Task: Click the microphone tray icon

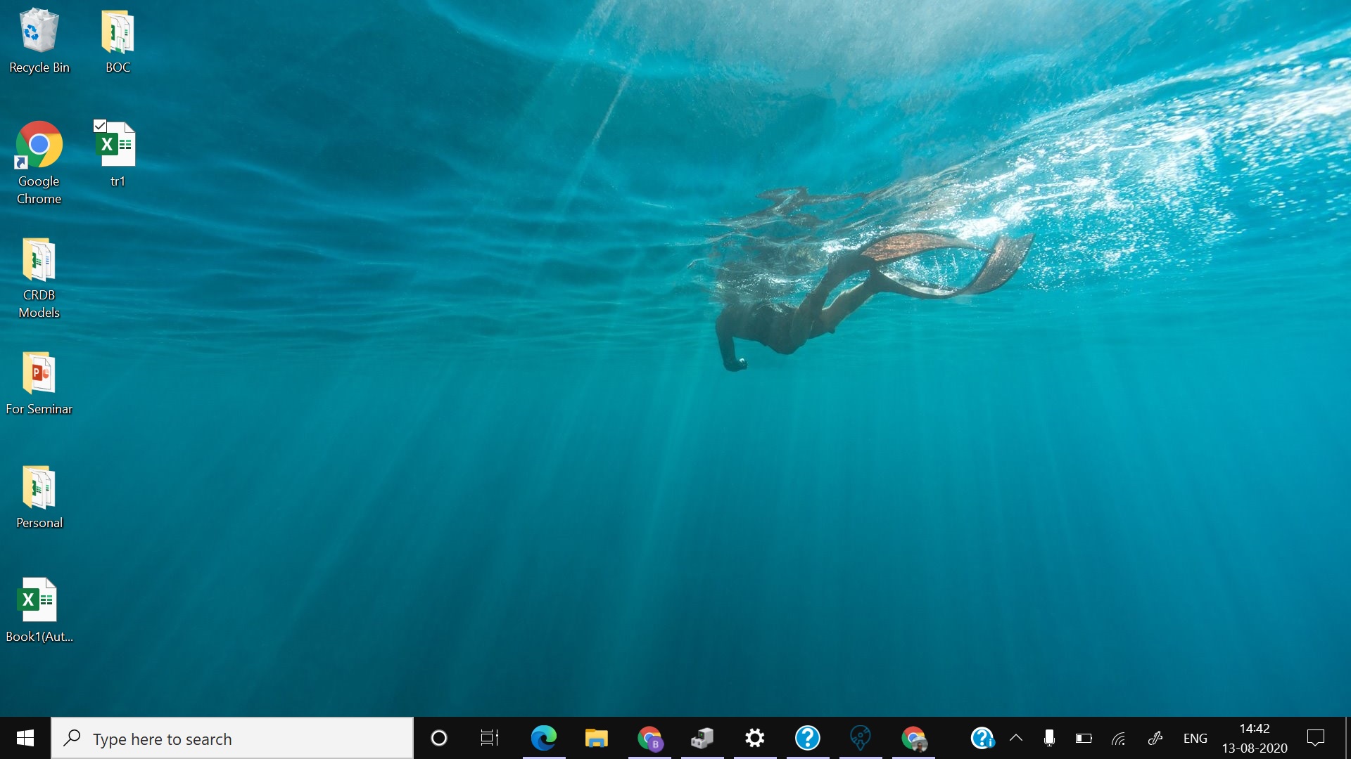Action: (1049, 738)
